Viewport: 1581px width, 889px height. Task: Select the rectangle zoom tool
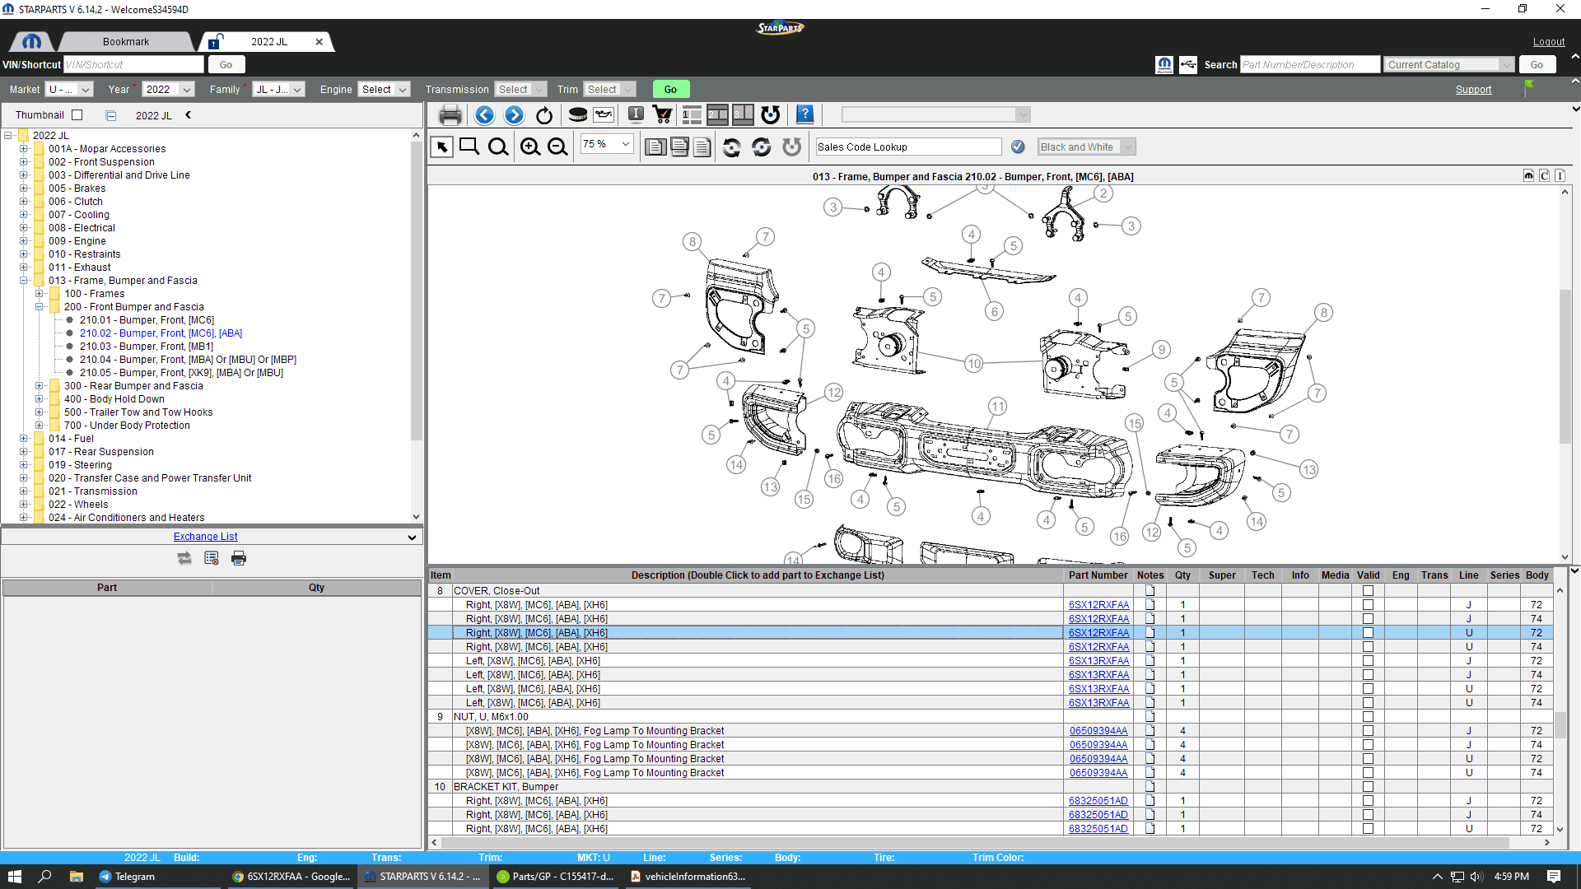click(469, 147)
